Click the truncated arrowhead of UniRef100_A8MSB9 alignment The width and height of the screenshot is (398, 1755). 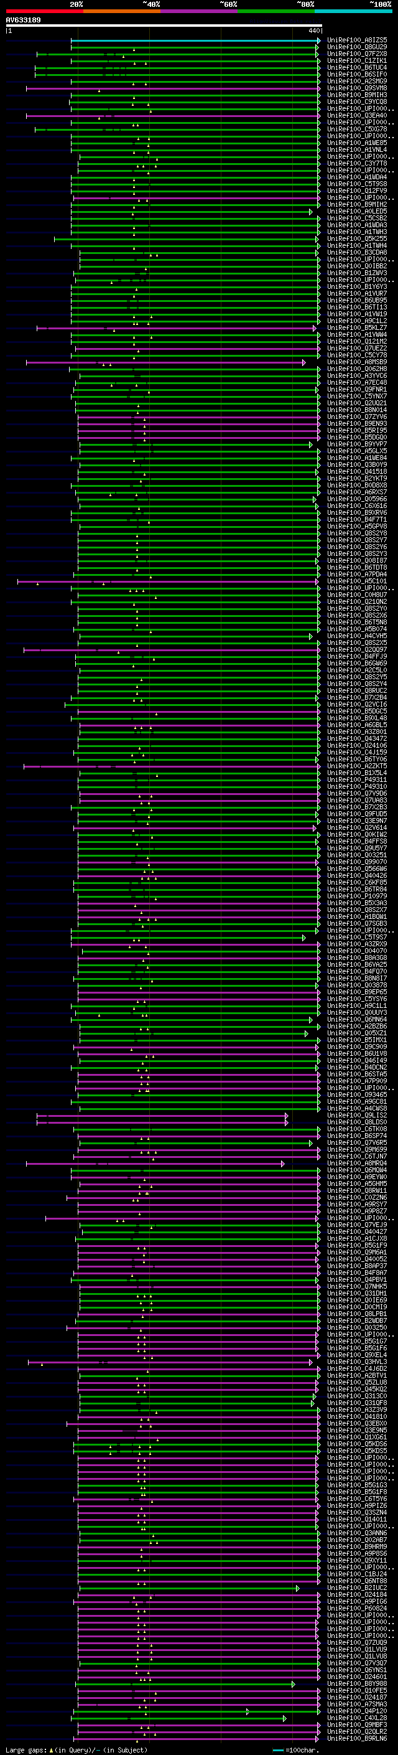[304, 362]
